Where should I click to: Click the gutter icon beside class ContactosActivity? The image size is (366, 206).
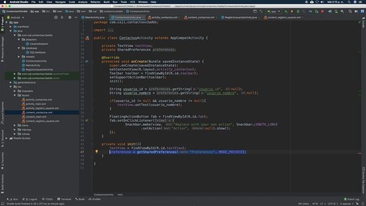87,38
